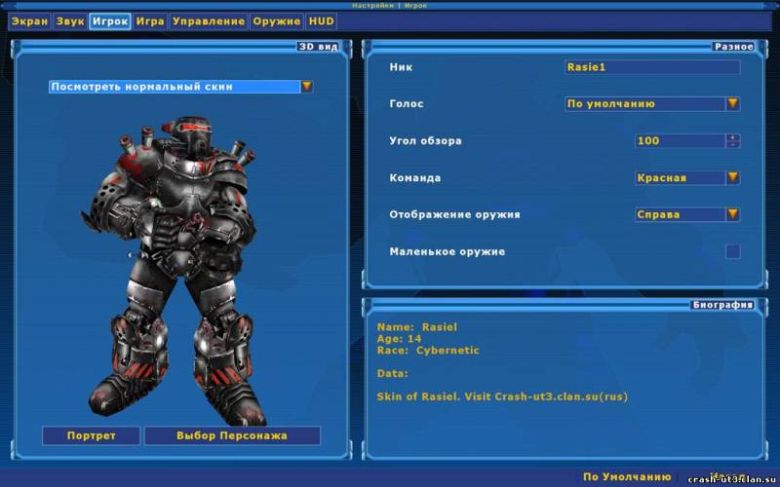Open the HUD tab
Screen dimensions: 780x487
[322, 20]
